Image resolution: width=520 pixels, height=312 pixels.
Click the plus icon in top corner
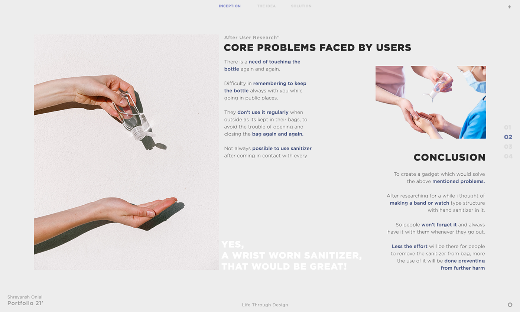[509, 7]
